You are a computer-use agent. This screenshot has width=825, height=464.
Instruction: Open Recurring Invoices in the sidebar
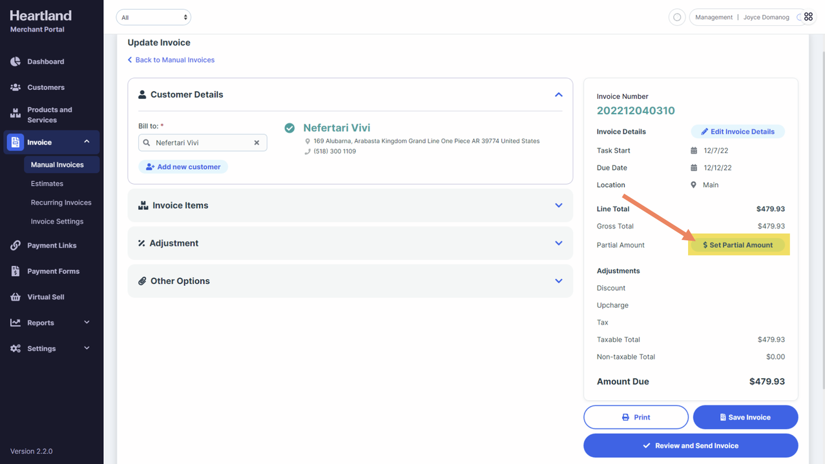tap(61, 203)
